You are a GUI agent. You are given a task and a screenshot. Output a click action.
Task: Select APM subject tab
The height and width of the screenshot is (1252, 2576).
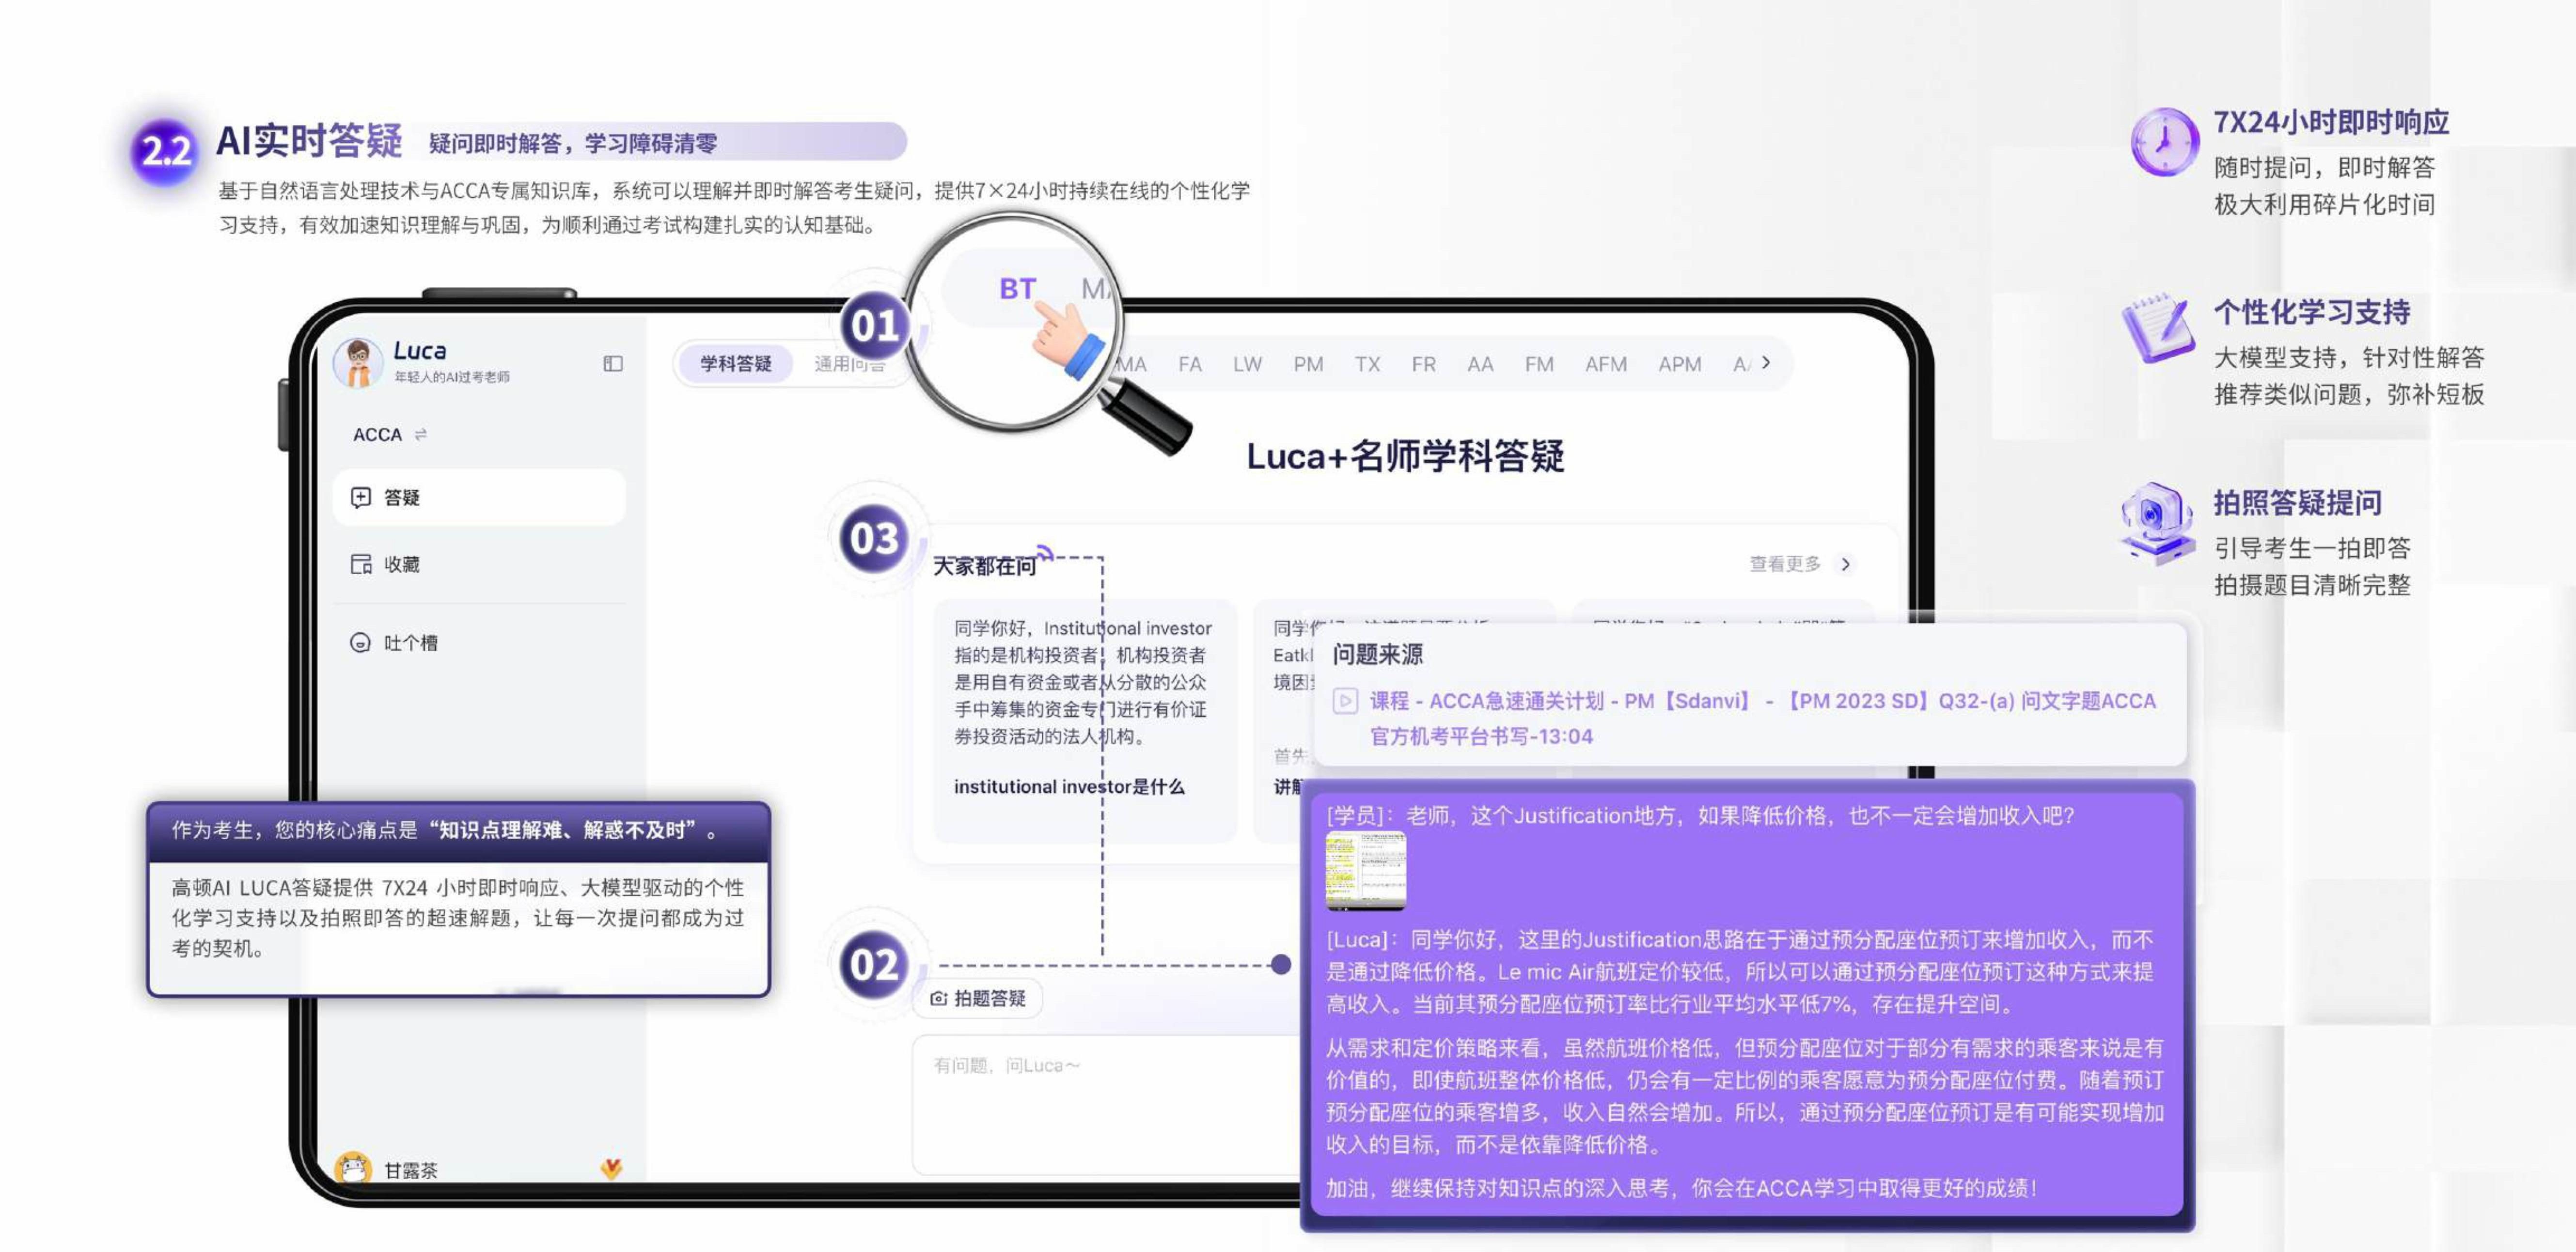click(x=1679, y=364)
